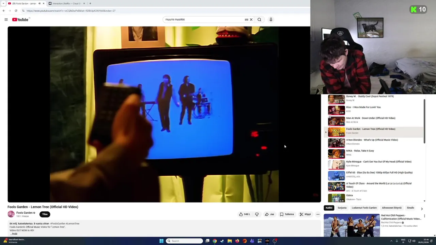
Task: Reload the page
Action: pos(16,11)
